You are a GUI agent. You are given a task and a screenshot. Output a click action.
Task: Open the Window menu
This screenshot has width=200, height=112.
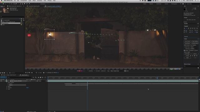[x=49, y=1]
